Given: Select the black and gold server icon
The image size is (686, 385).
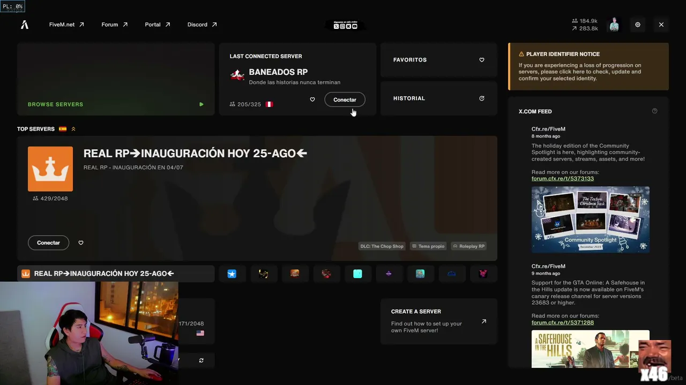Looking at the screenshot, I should (263, 274).
